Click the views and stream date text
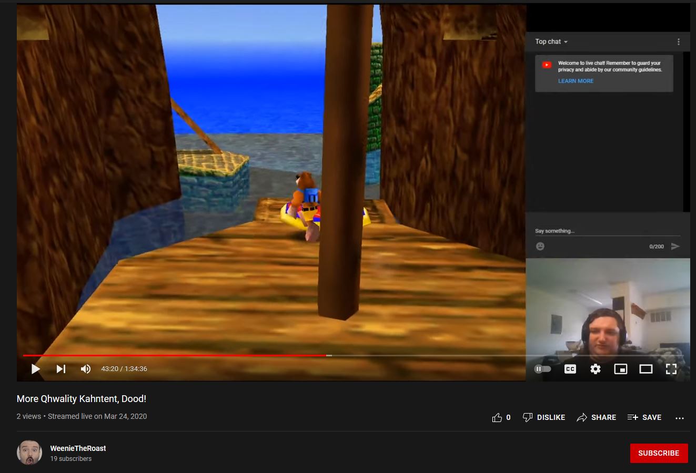 click(x=82, y=416)
